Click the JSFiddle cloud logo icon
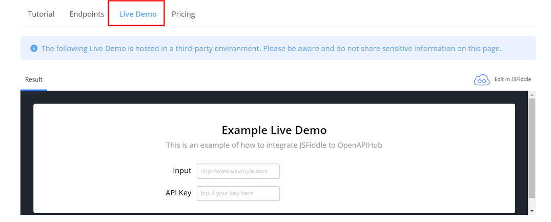The image size is (551, 222). point(481,80)
